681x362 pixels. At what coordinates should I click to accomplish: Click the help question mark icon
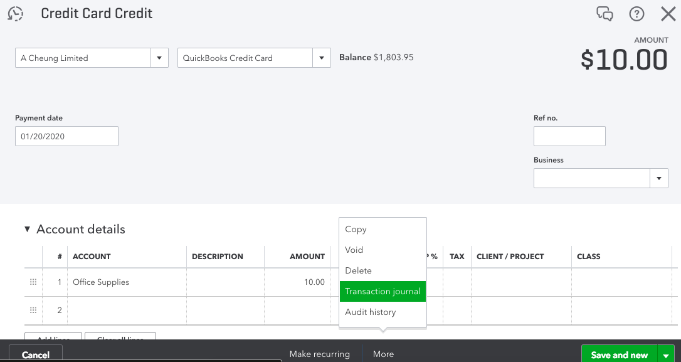636,14
